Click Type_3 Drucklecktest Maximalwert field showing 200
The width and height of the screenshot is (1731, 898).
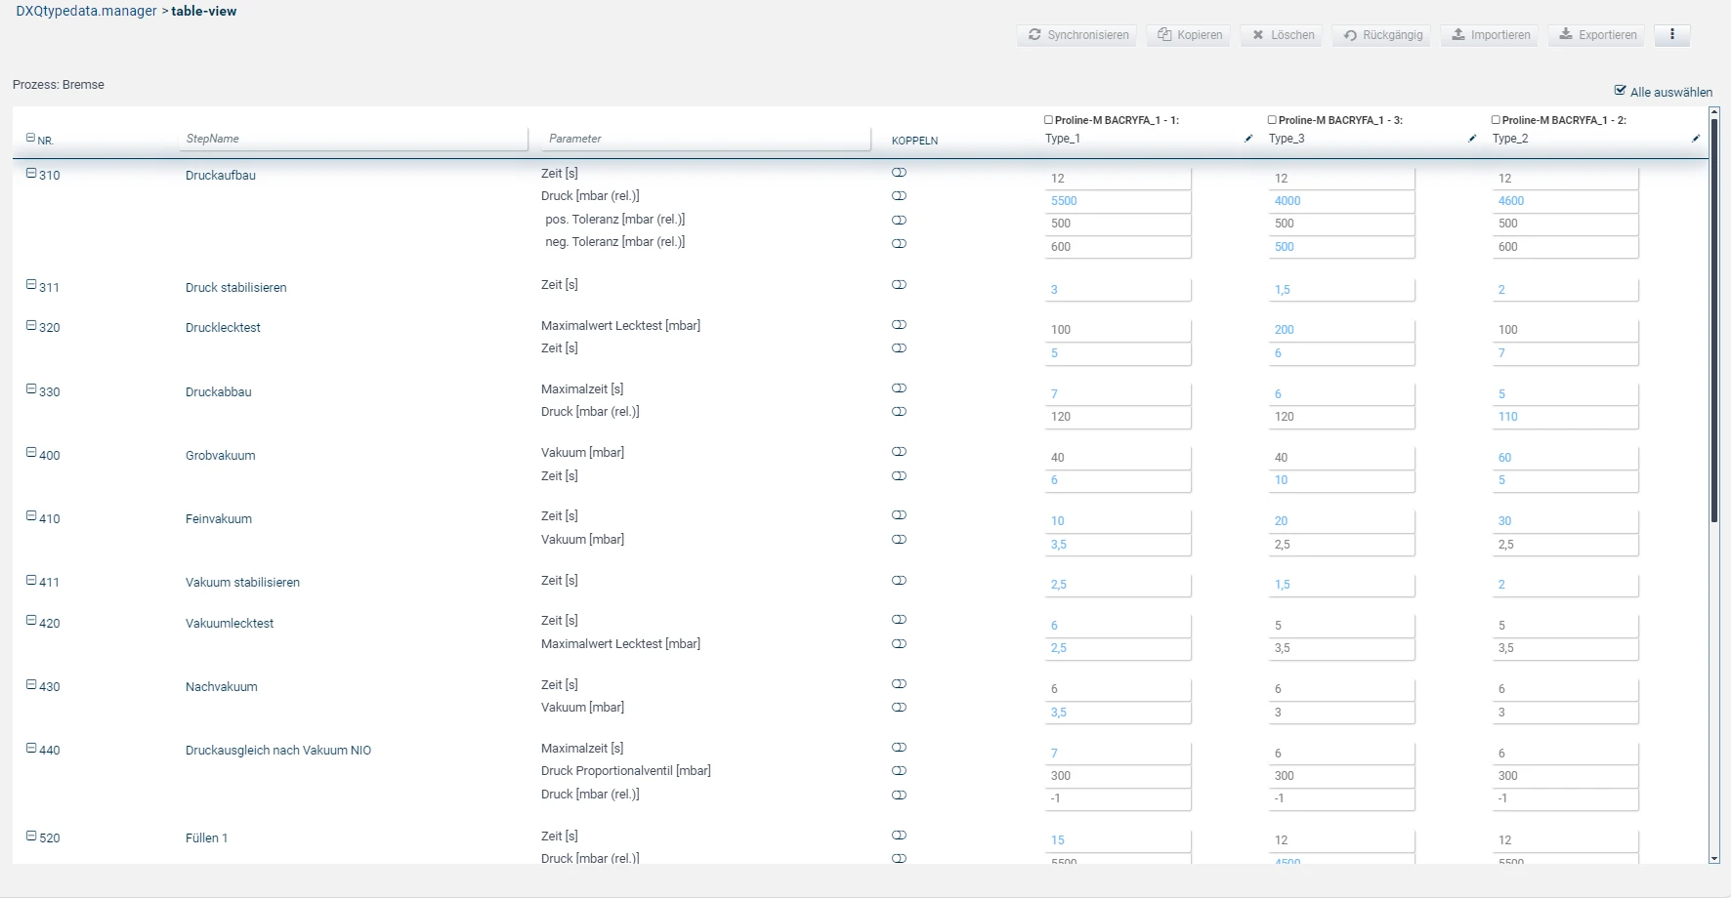tap(1341, 330)
